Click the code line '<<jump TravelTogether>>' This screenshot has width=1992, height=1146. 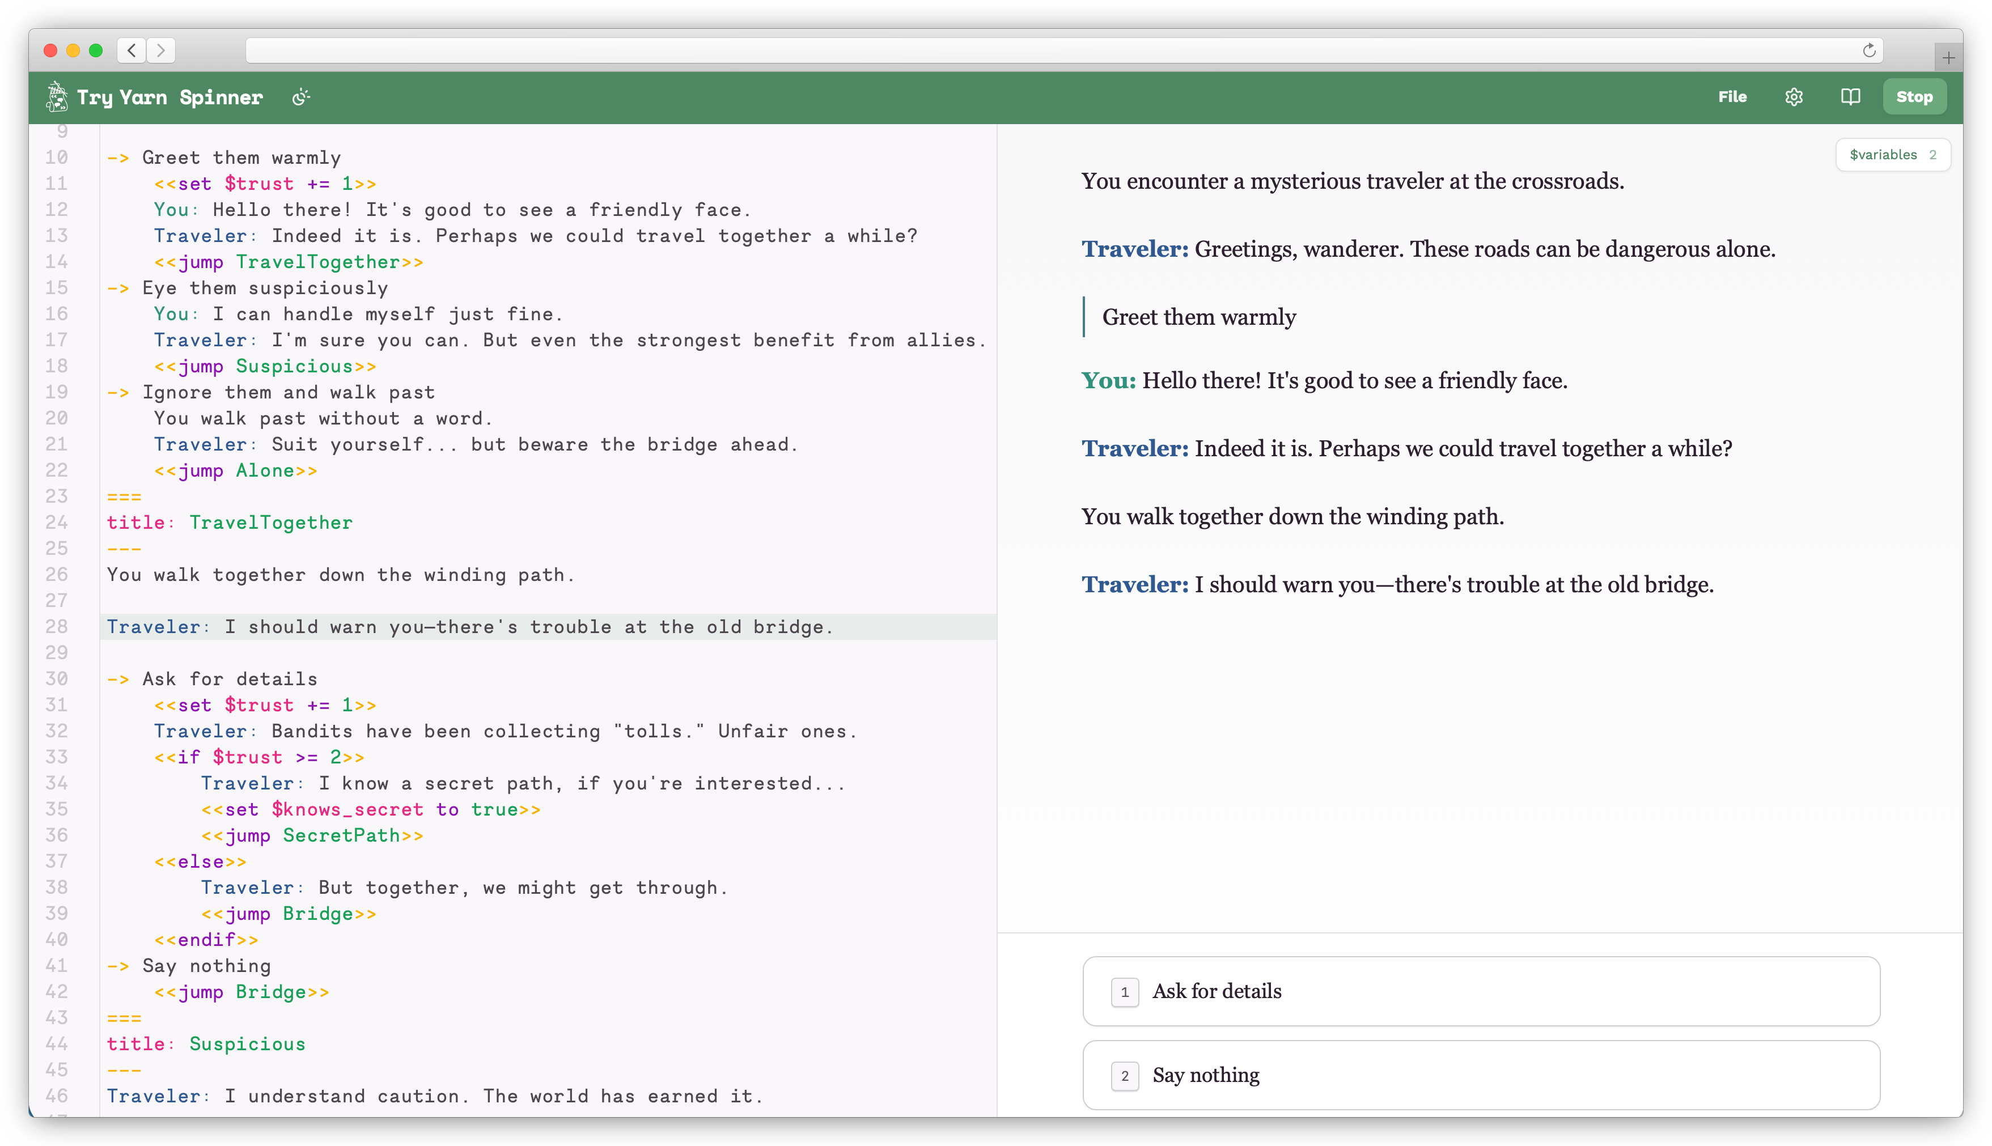[289, 262]
